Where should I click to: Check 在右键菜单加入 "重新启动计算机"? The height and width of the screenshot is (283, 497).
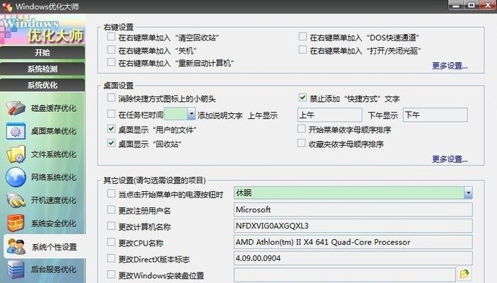coord(111,62)
